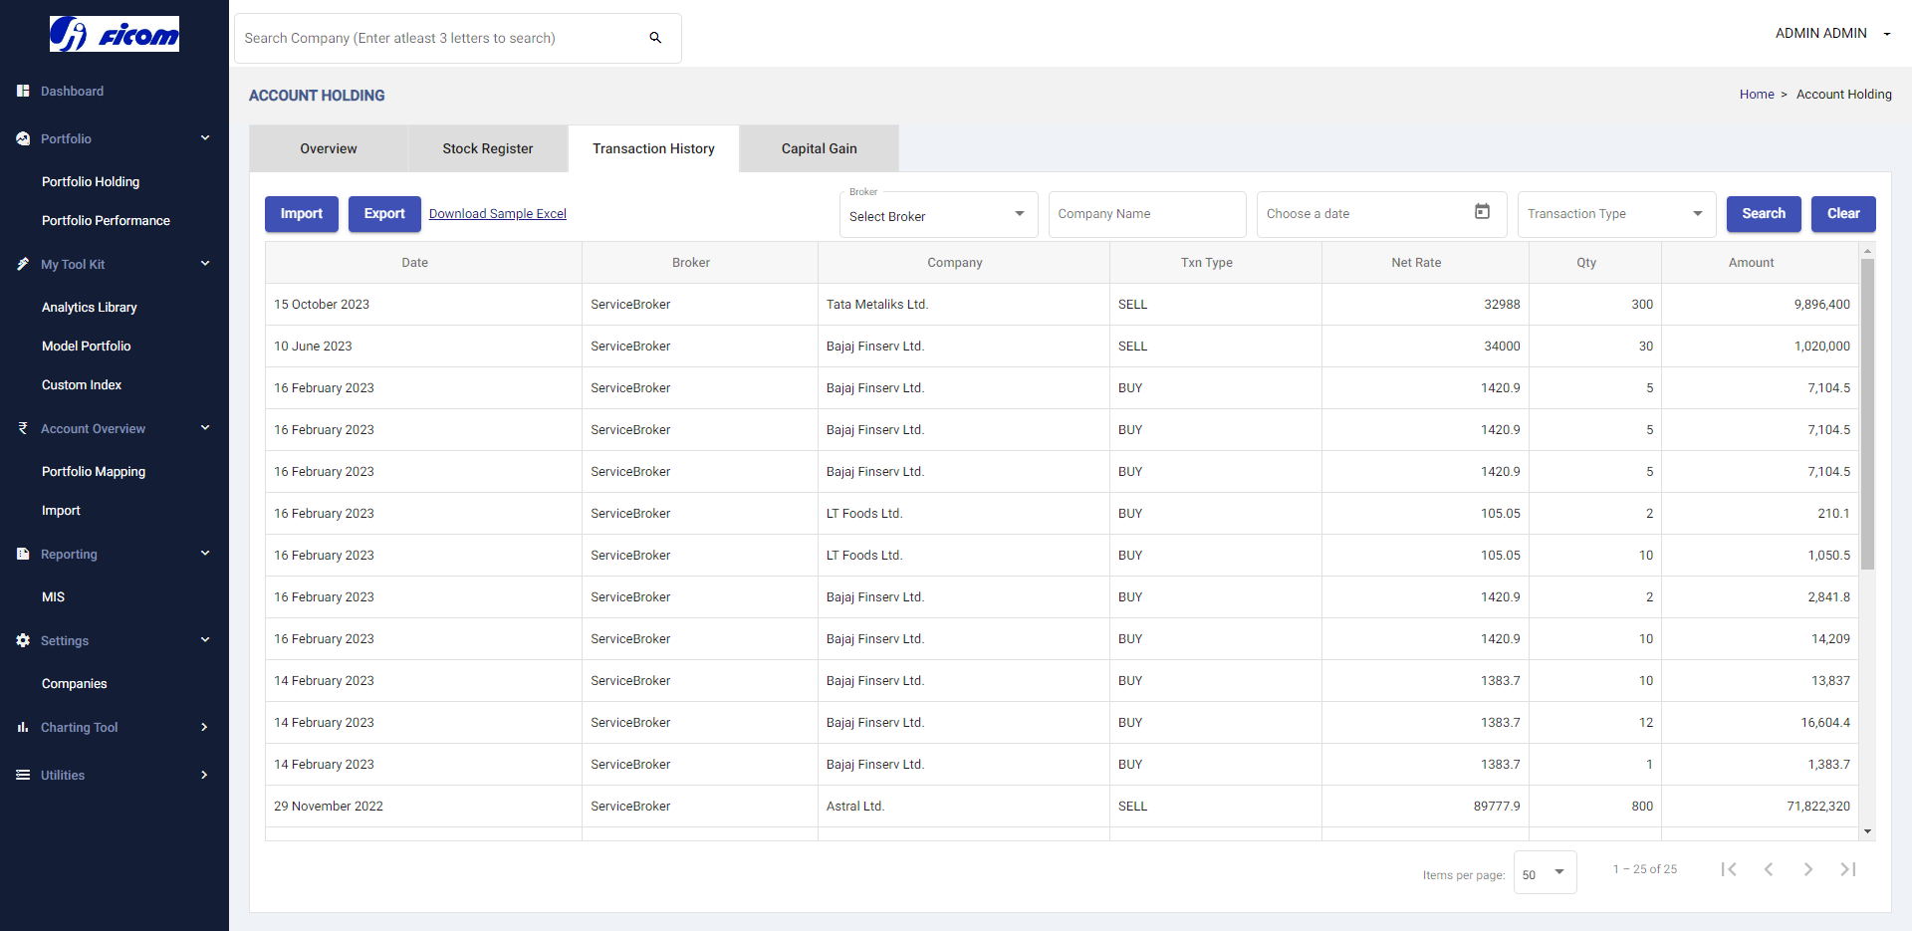Screen dimensions: 1912x931
Task: Go to last page of results
Action: click(1848, 869)
